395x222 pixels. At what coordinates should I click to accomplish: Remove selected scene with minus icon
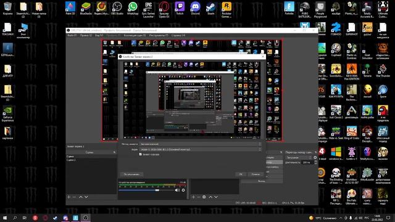(x=74, y=197)
